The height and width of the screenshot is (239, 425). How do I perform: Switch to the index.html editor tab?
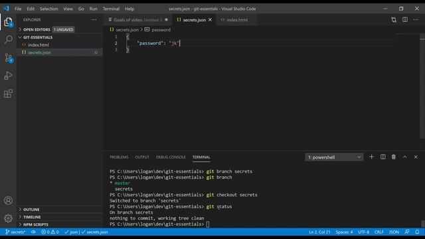tap(236, 20)
